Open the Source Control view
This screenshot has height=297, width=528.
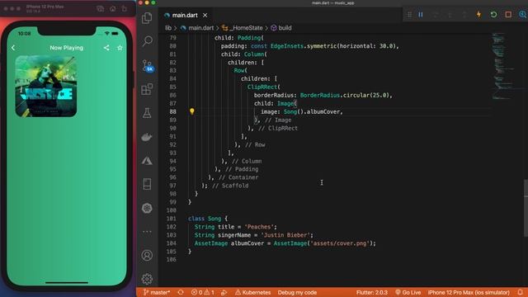click(147, 65)
